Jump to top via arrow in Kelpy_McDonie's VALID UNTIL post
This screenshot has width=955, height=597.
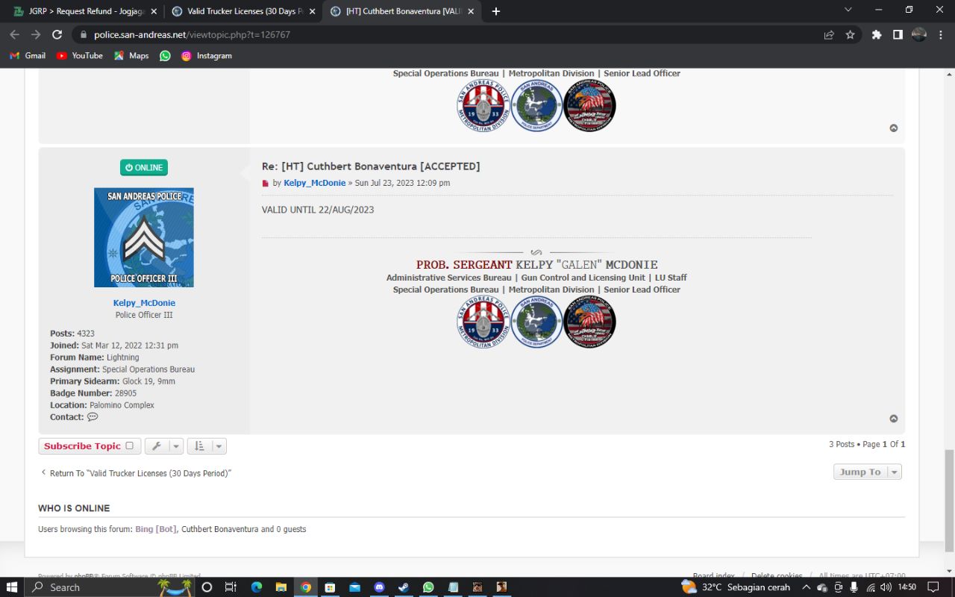[894, 419]
